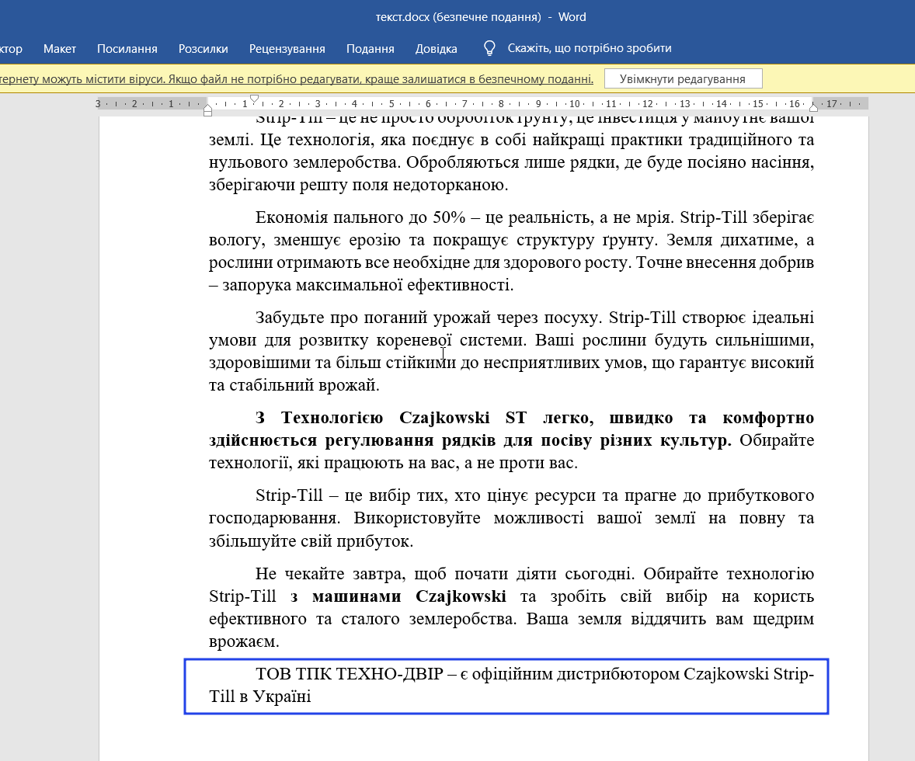
Task: Click the words 'запорука максимальної ефективності'
Action: 366,286
